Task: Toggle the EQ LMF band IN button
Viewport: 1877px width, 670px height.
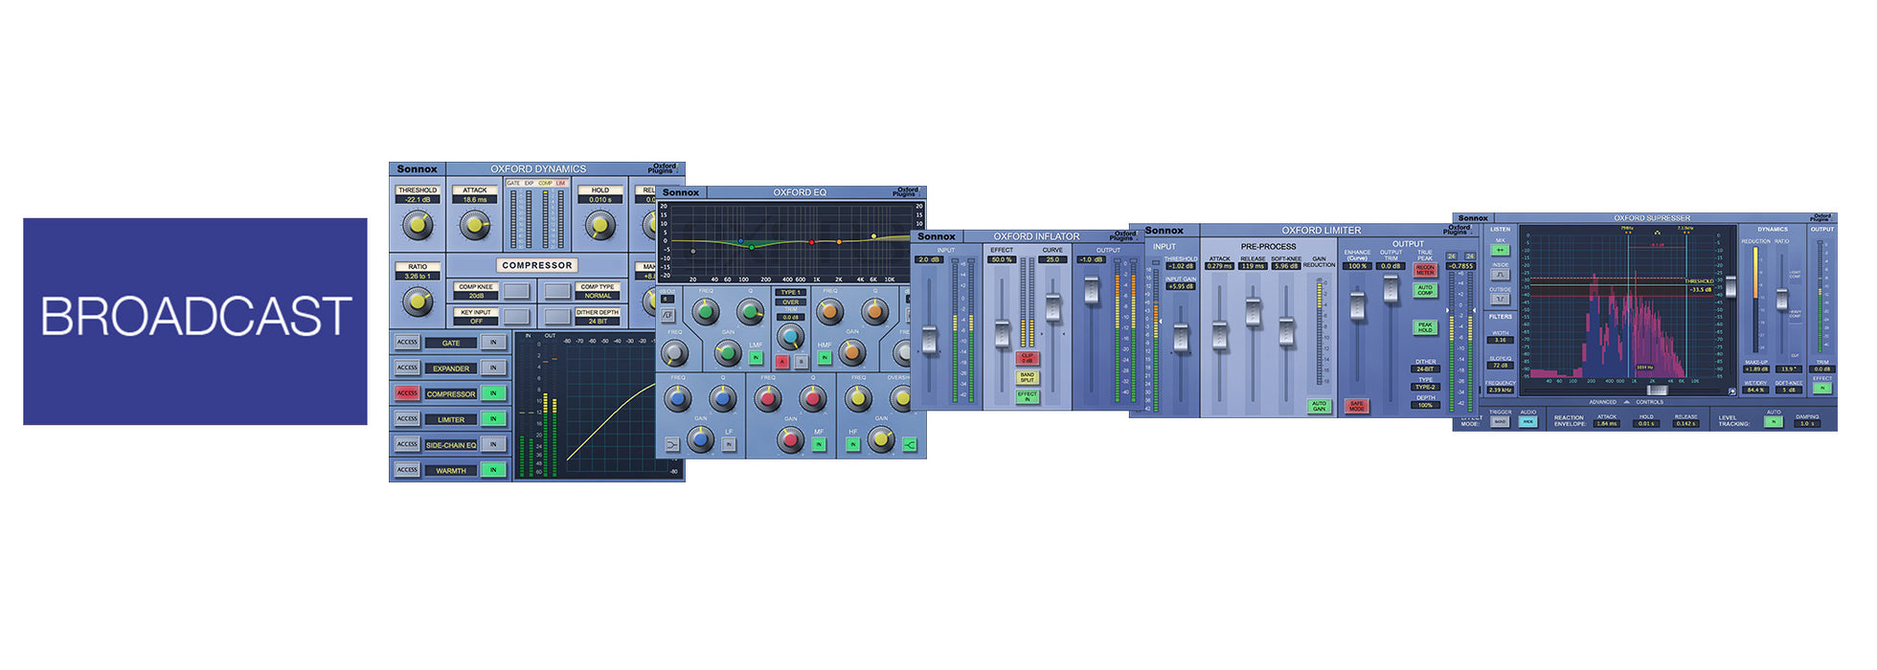Action: [x=756, y=358]
